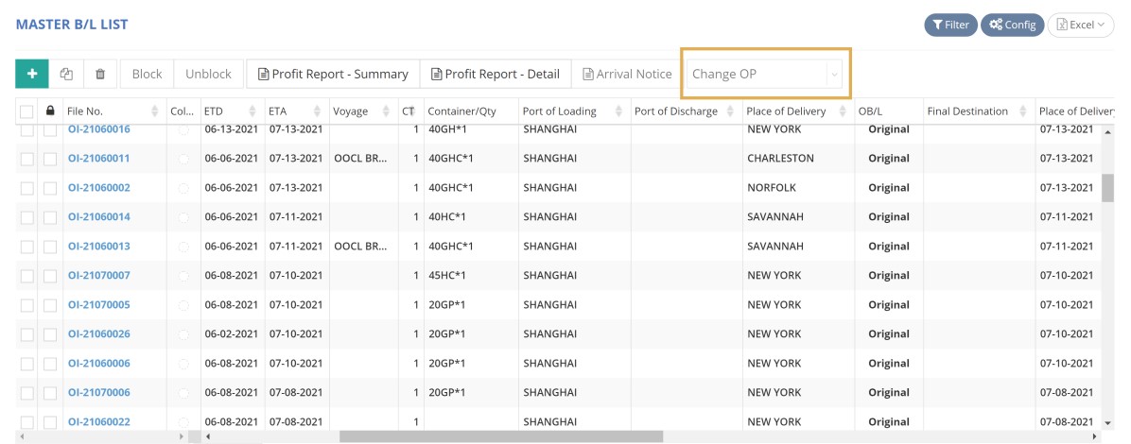
Task: Toggle the select-all checkbox in header
Action: (26, 111)
